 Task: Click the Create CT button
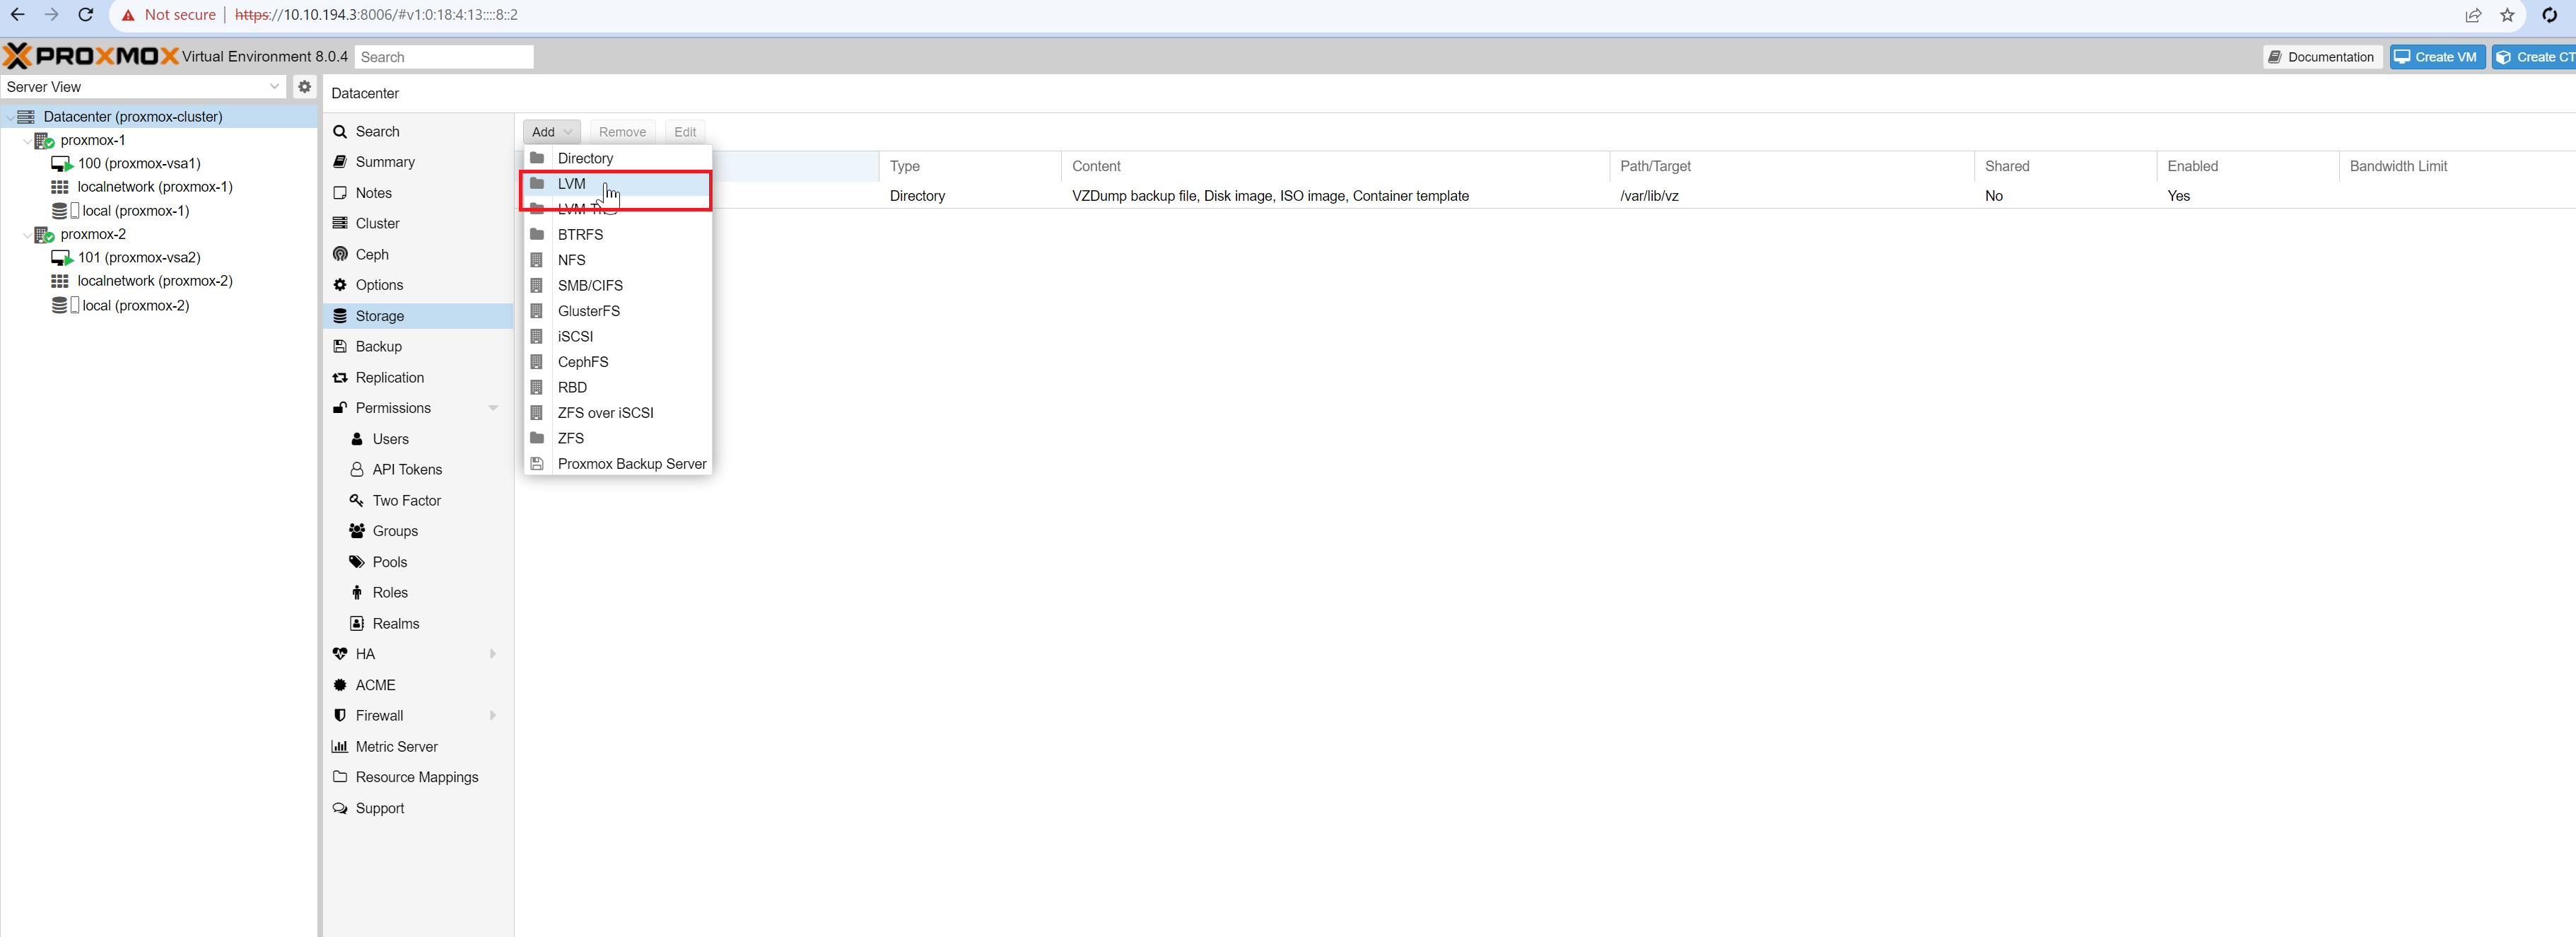(x=2534, y=57)
